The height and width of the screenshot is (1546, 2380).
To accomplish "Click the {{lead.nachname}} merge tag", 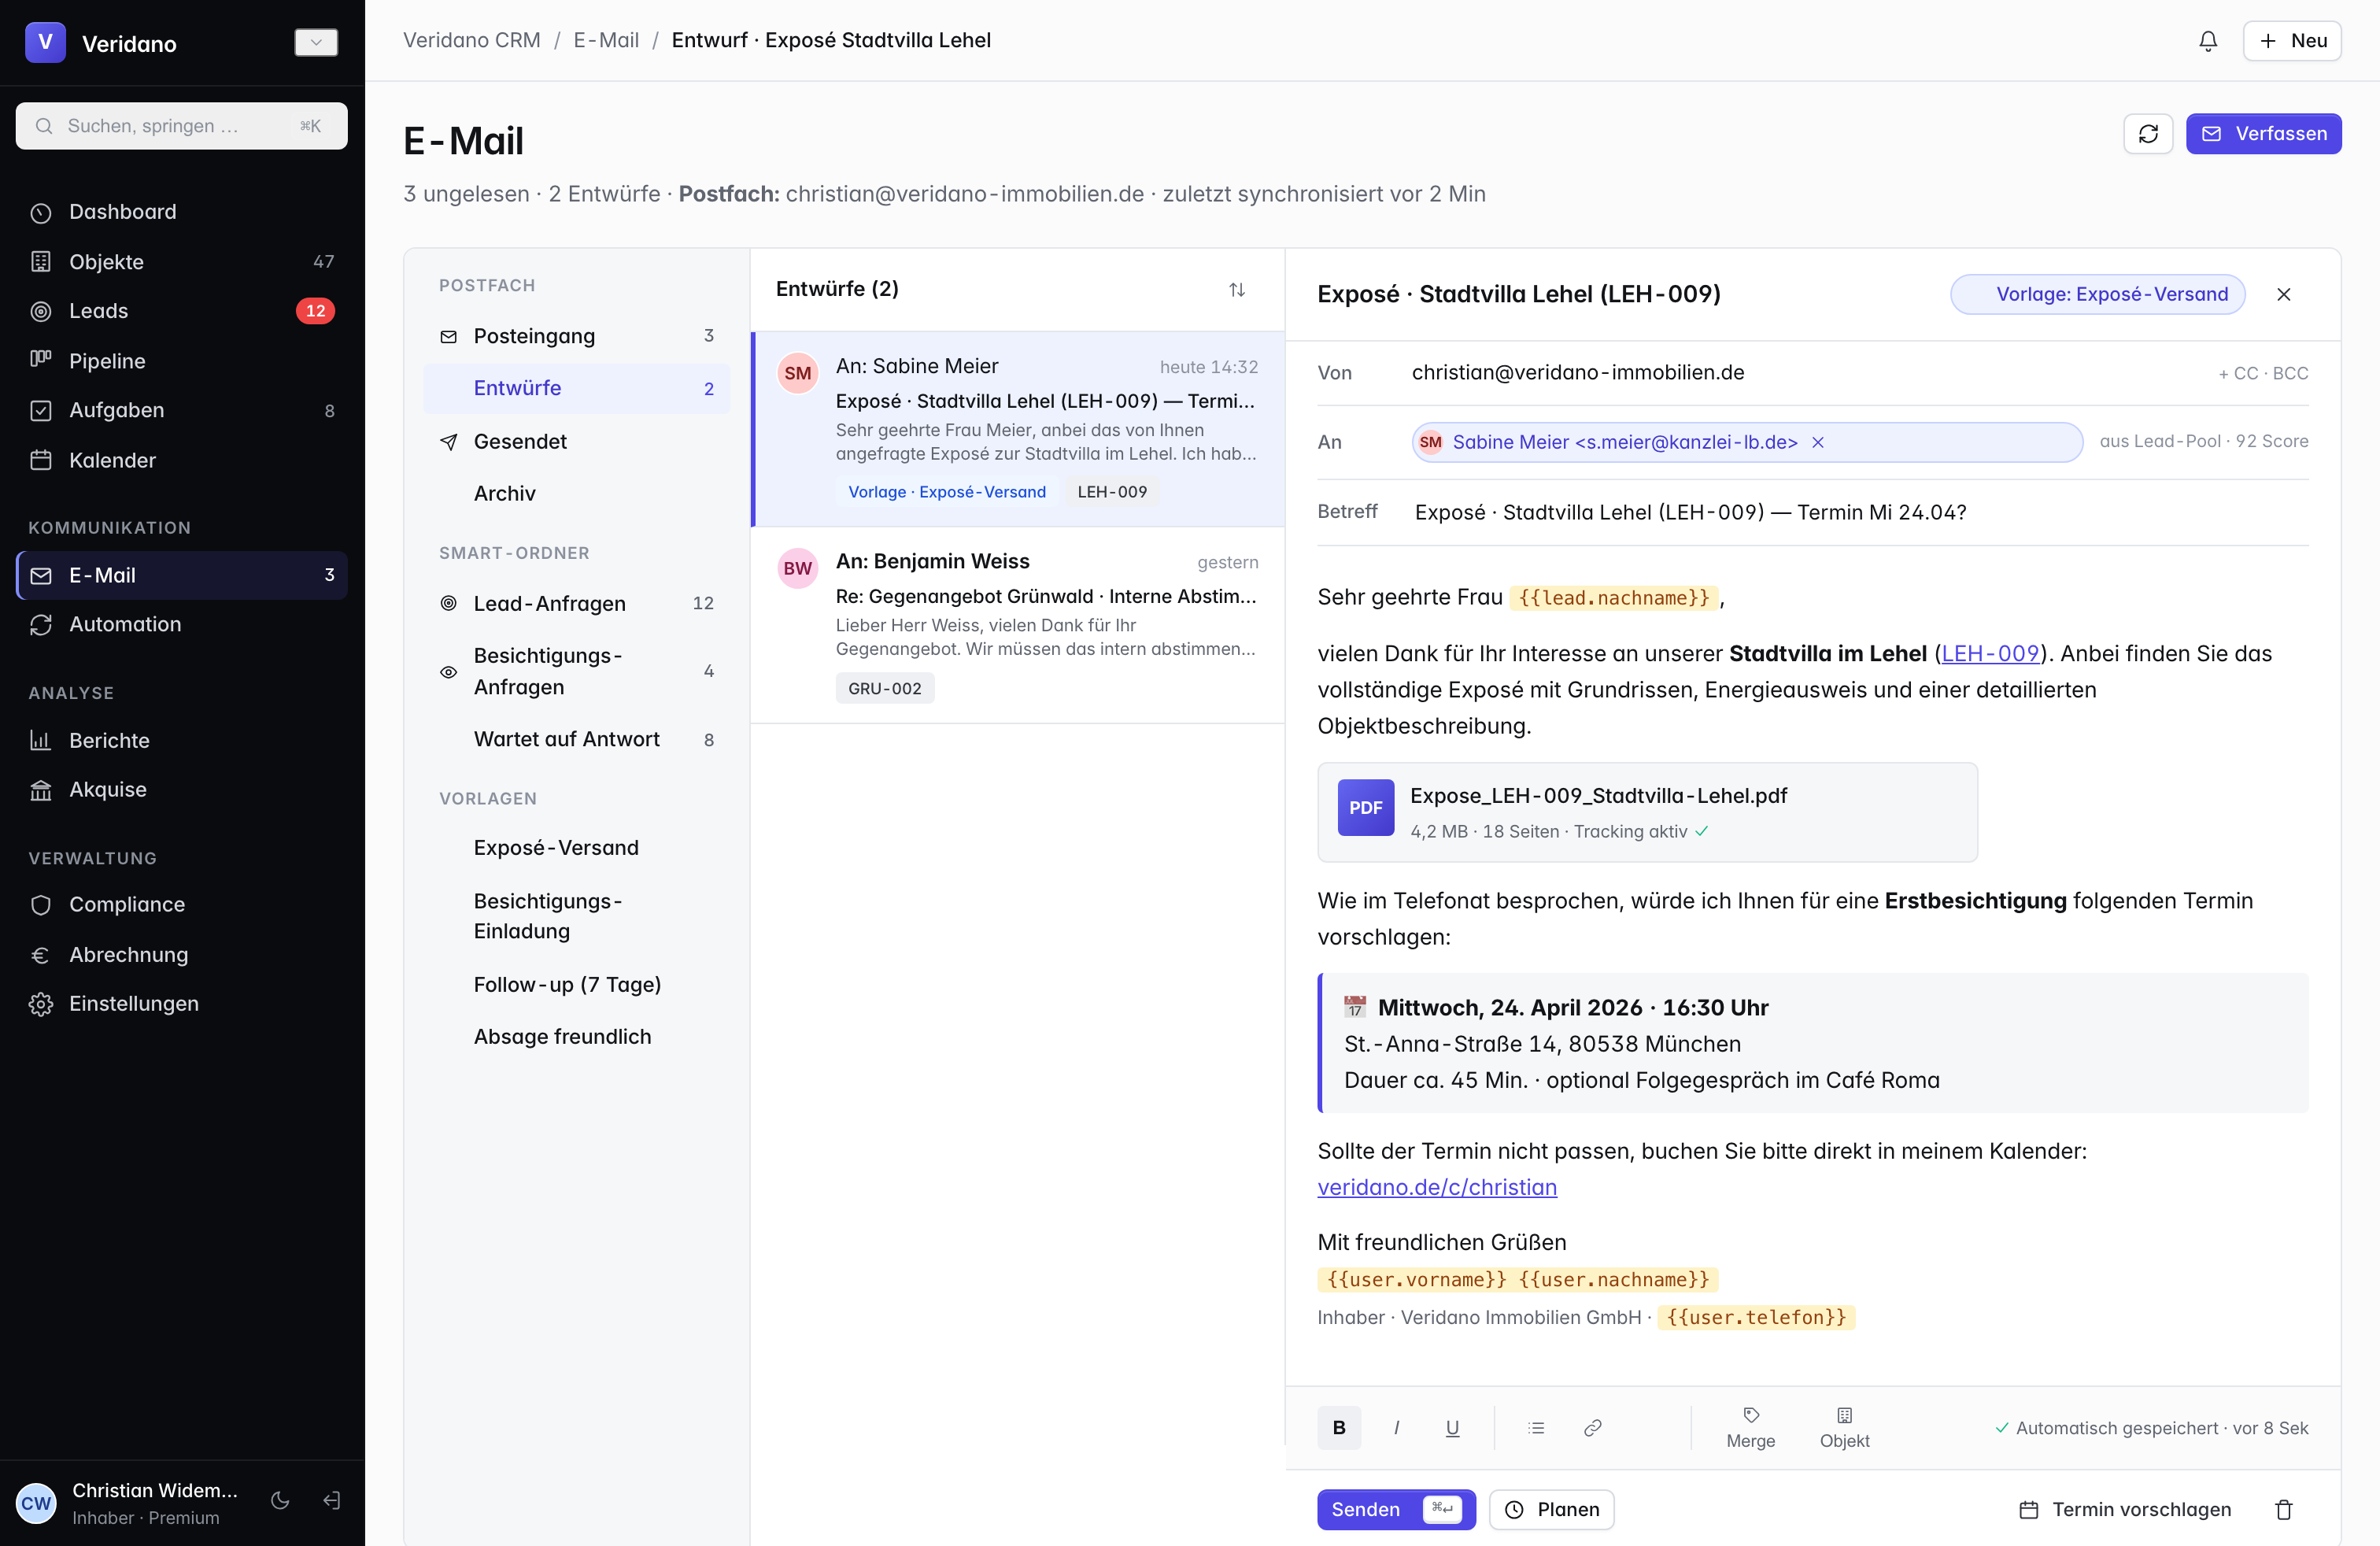I will pyautogui.click(x=1614, y=598).
